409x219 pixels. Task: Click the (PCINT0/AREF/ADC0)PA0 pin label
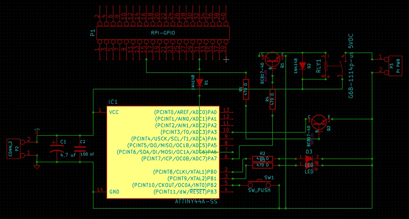click(x=186, y=112)
